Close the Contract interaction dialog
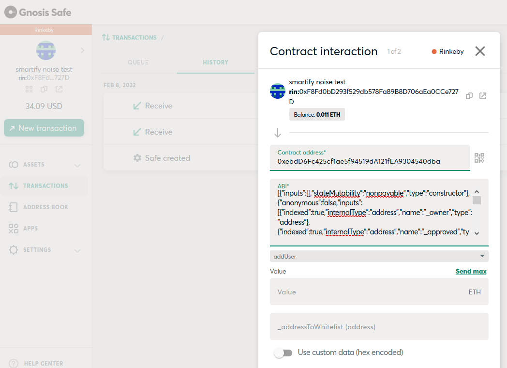 (480, 51)
